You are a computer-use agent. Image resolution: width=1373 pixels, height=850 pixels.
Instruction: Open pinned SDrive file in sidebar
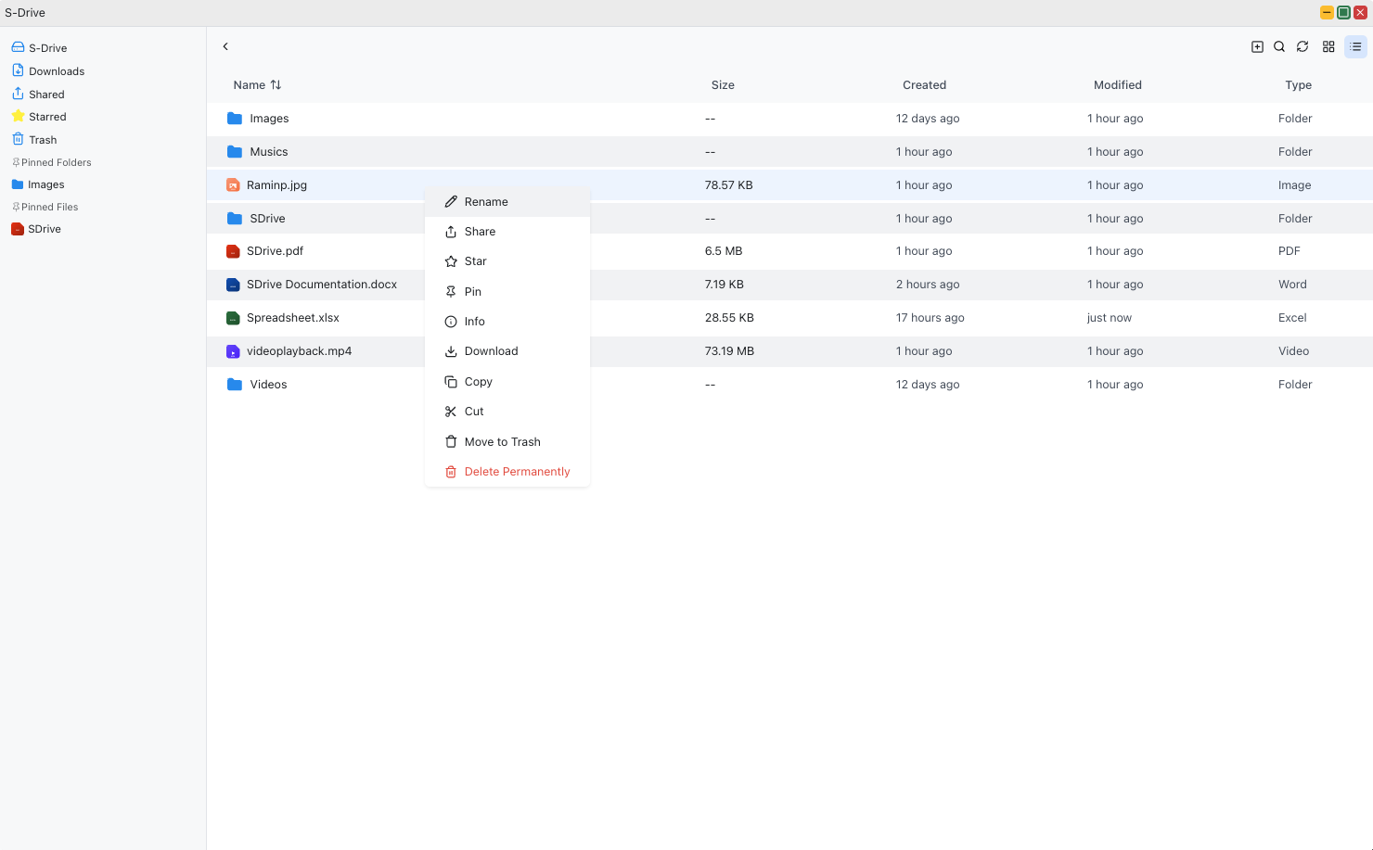pyautogui.click(x=44, y=229)
